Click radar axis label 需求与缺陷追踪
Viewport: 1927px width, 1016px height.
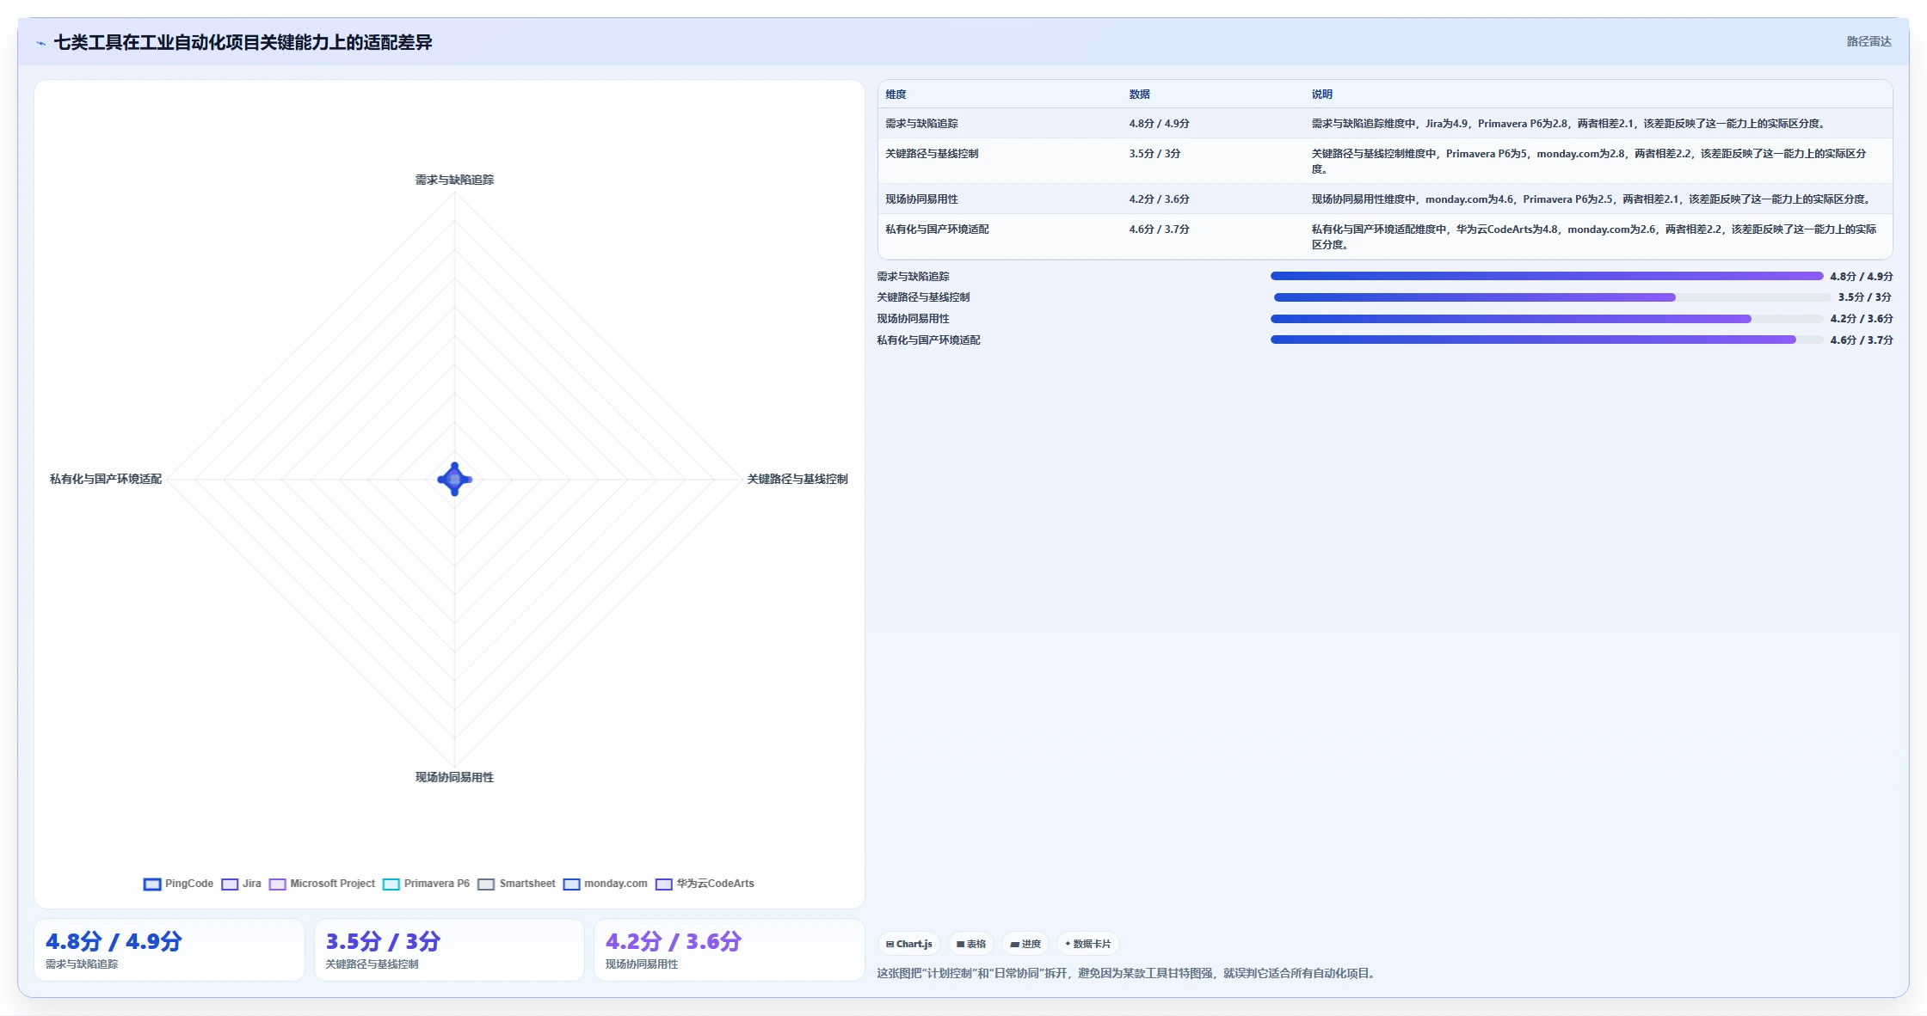(454, 180)
